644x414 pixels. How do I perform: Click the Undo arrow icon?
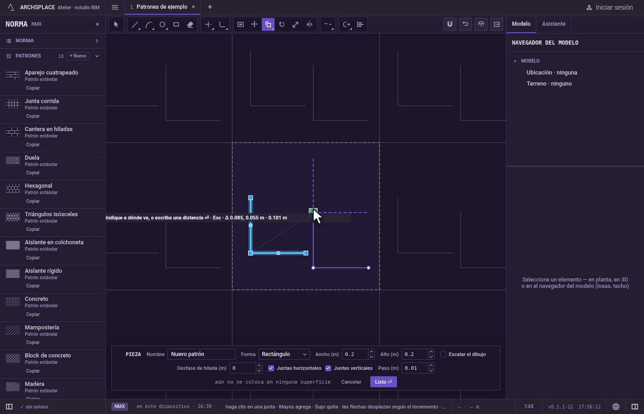pos(466,24)
